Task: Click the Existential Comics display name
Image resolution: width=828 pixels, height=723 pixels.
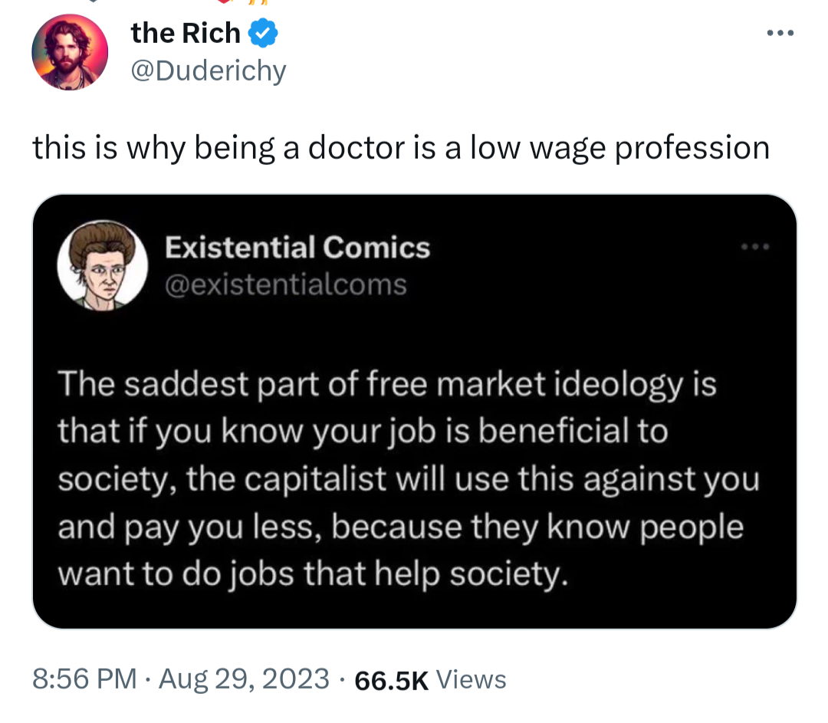Action: (x=297, y=248)
